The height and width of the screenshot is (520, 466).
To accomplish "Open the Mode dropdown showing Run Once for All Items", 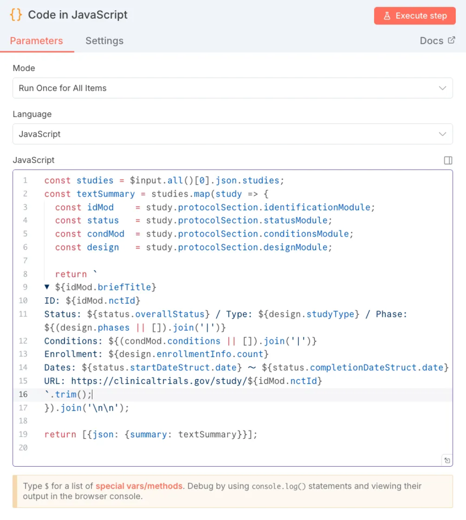I will [x=232, y=88].
